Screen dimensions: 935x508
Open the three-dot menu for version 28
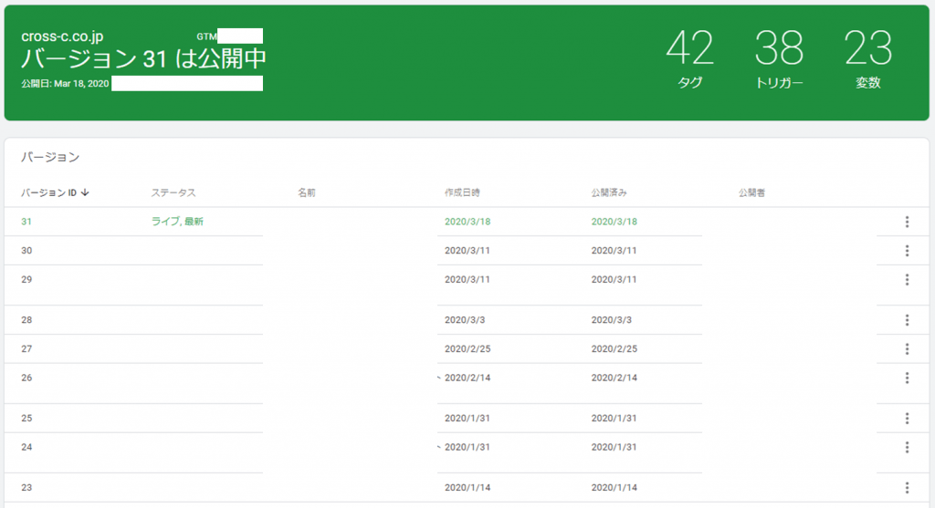coord(907,320)
